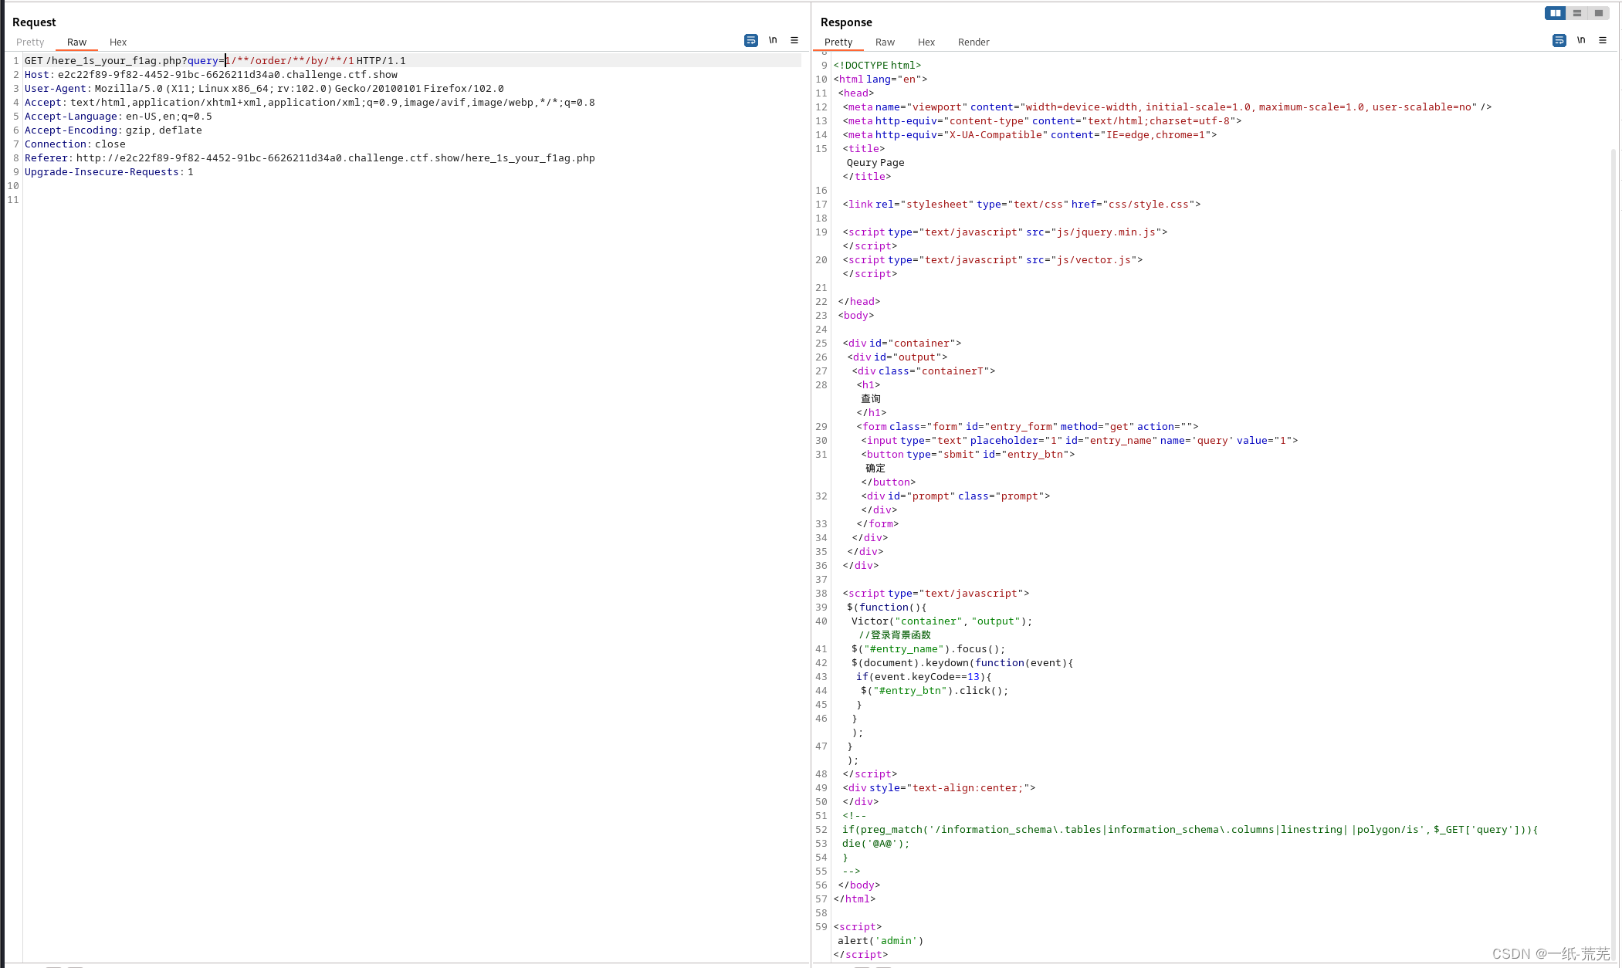1622x968 pixels.
Task: Switch Request view to Hex tab
Action: pyautogui.click(x=118, y=42)
